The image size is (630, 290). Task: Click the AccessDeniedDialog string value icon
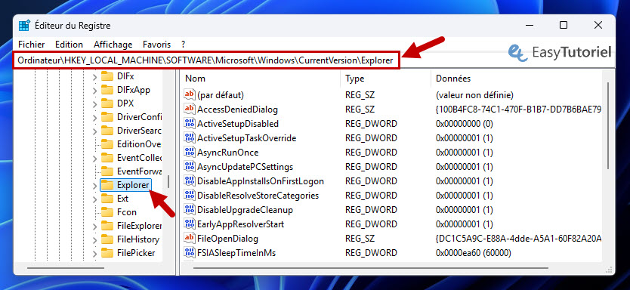click(190, 109)
